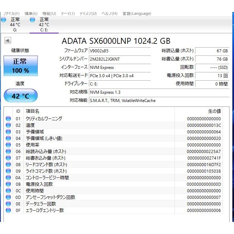The height and width of the screenshot is (234, 234).
Task: Click status circle for データエラー回数 row
Action: click(8, 204)
